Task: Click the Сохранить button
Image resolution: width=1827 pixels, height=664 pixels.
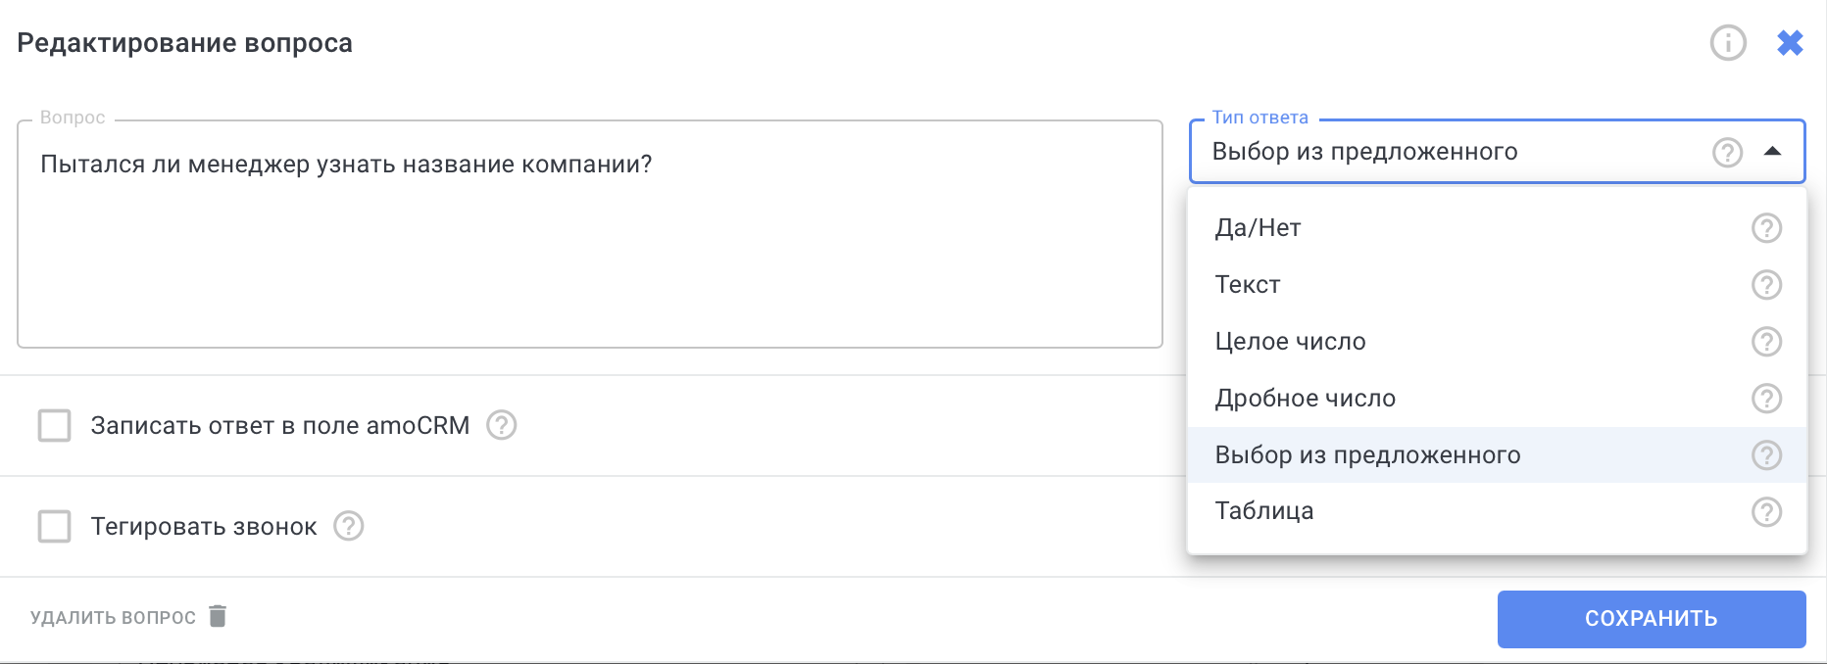Action: (x=1651, y=619)
